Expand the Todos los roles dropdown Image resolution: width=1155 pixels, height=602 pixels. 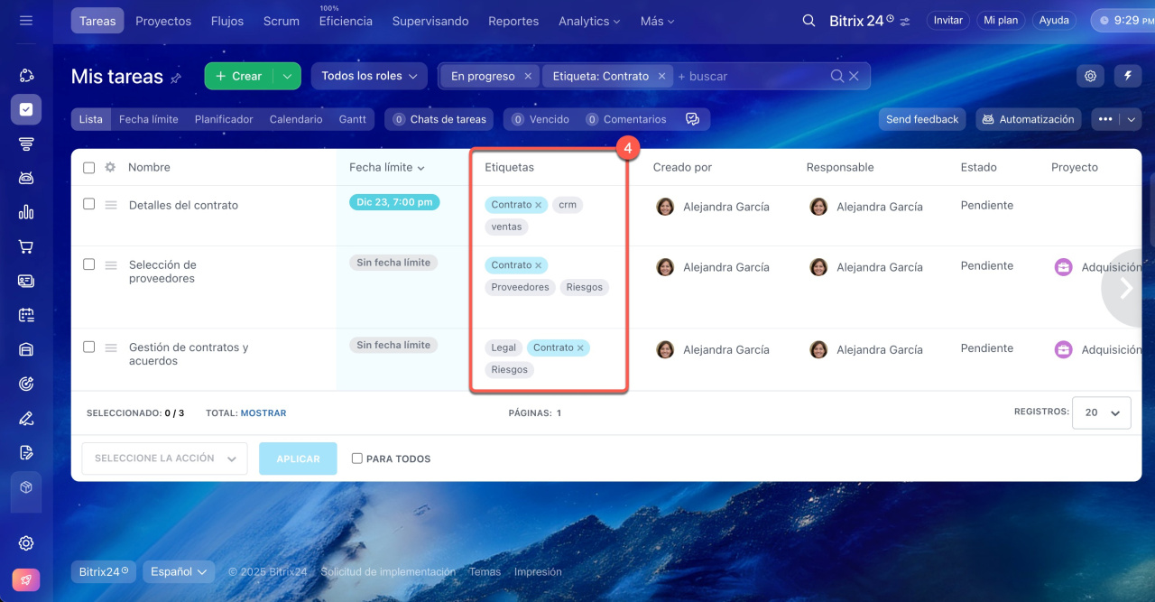point(369,77)
